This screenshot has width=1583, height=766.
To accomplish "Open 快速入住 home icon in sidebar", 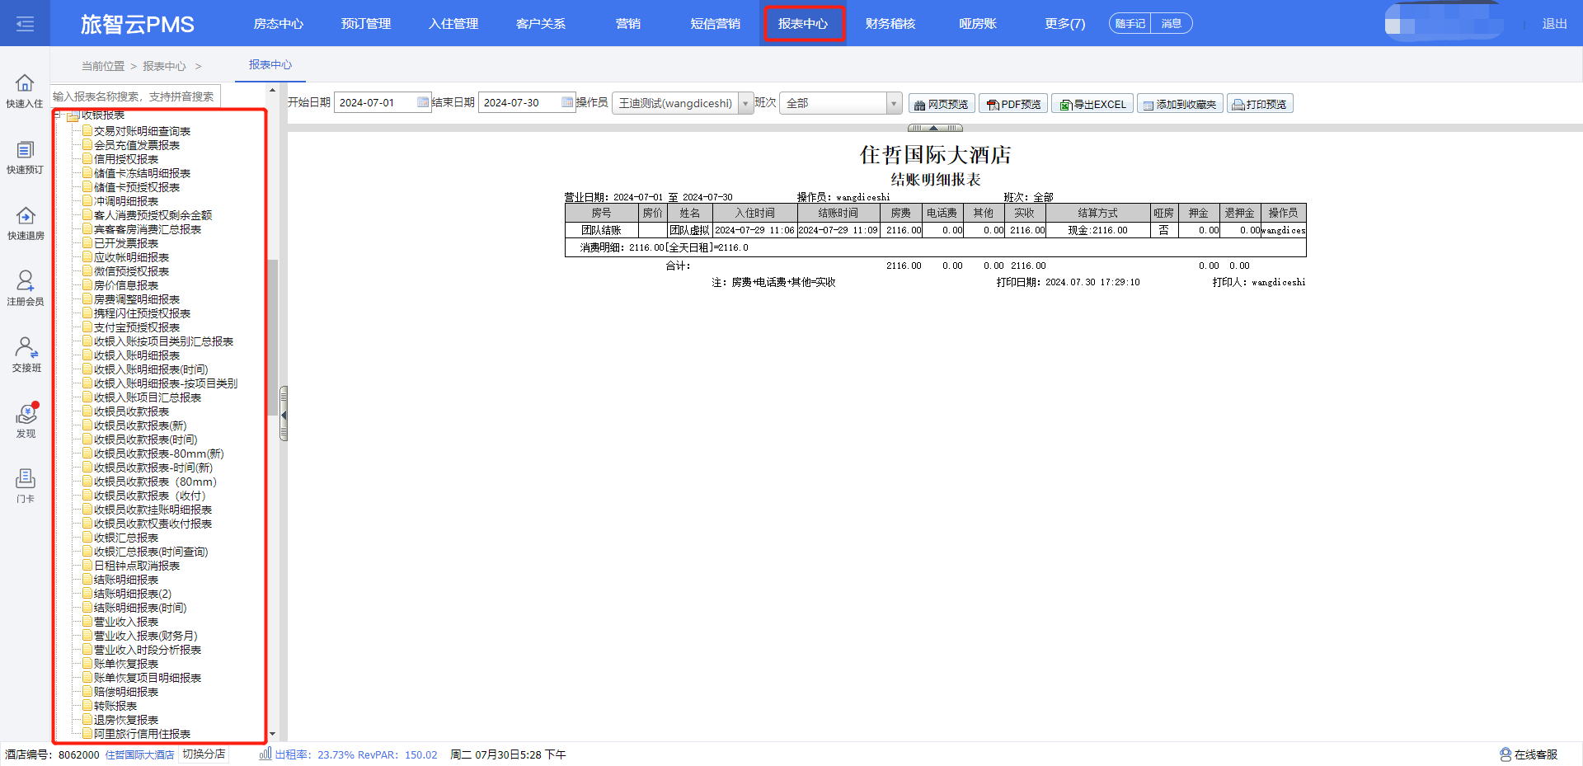I will (25, 83).
